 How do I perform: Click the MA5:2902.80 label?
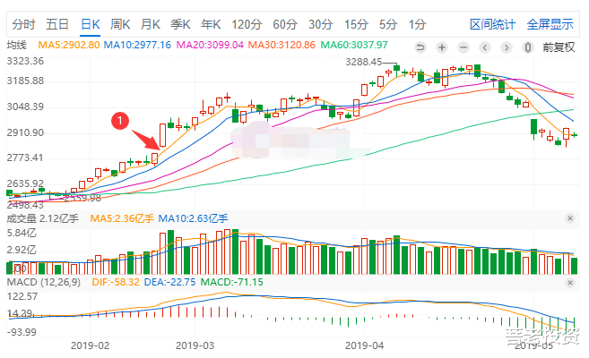point(69,45)
